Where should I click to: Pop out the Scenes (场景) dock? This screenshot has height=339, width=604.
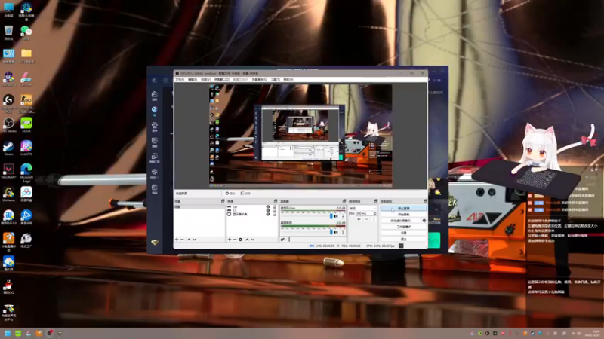(223, 201)
